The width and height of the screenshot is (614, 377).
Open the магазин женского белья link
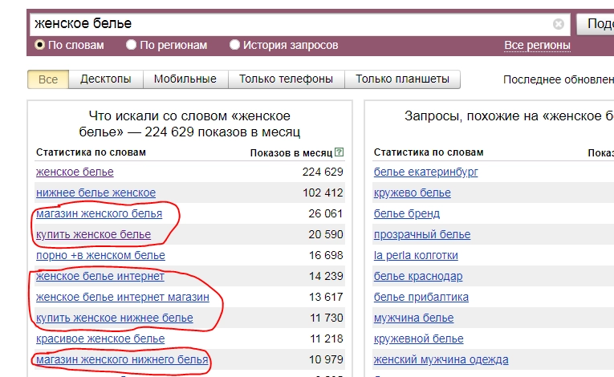[99, 213]
